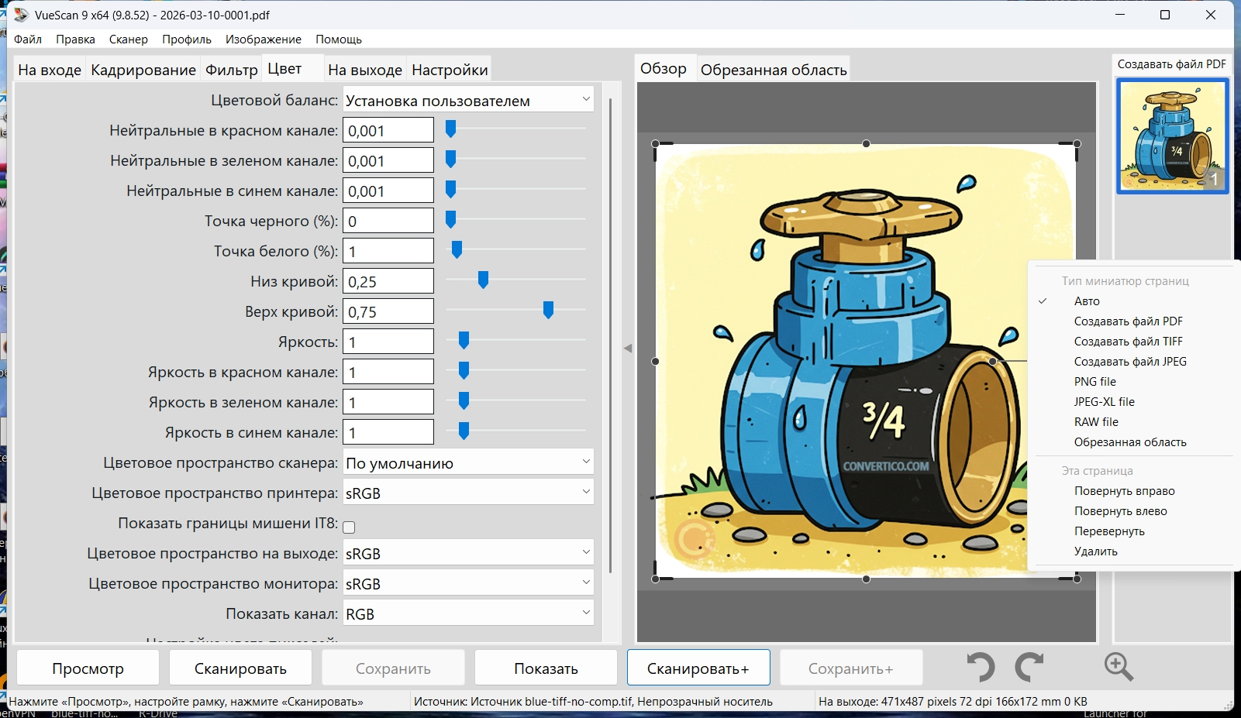The height and width of the screenshot is (718, 1241).
Task: Click the zoom in magnifier icon
Action: (1119, 667)
